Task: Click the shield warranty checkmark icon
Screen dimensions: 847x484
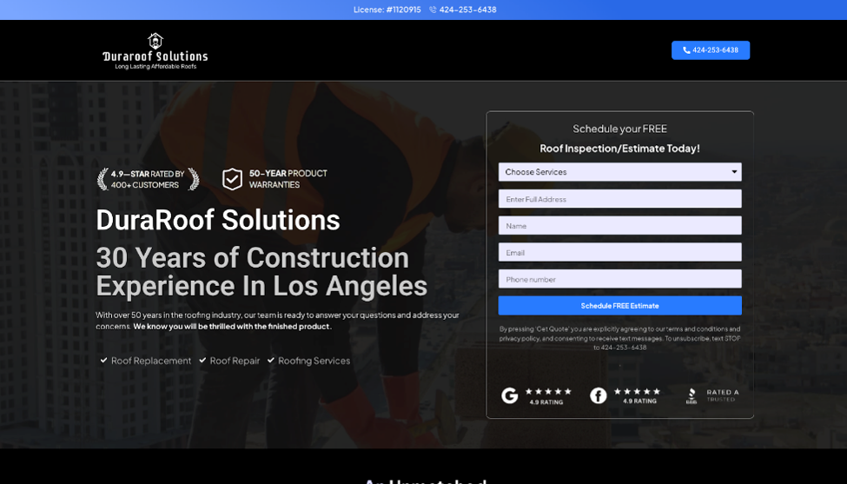Action: point(232,179)
